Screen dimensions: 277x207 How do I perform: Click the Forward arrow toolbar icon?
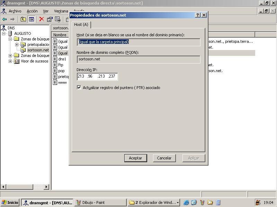click(x=12, y=19)
